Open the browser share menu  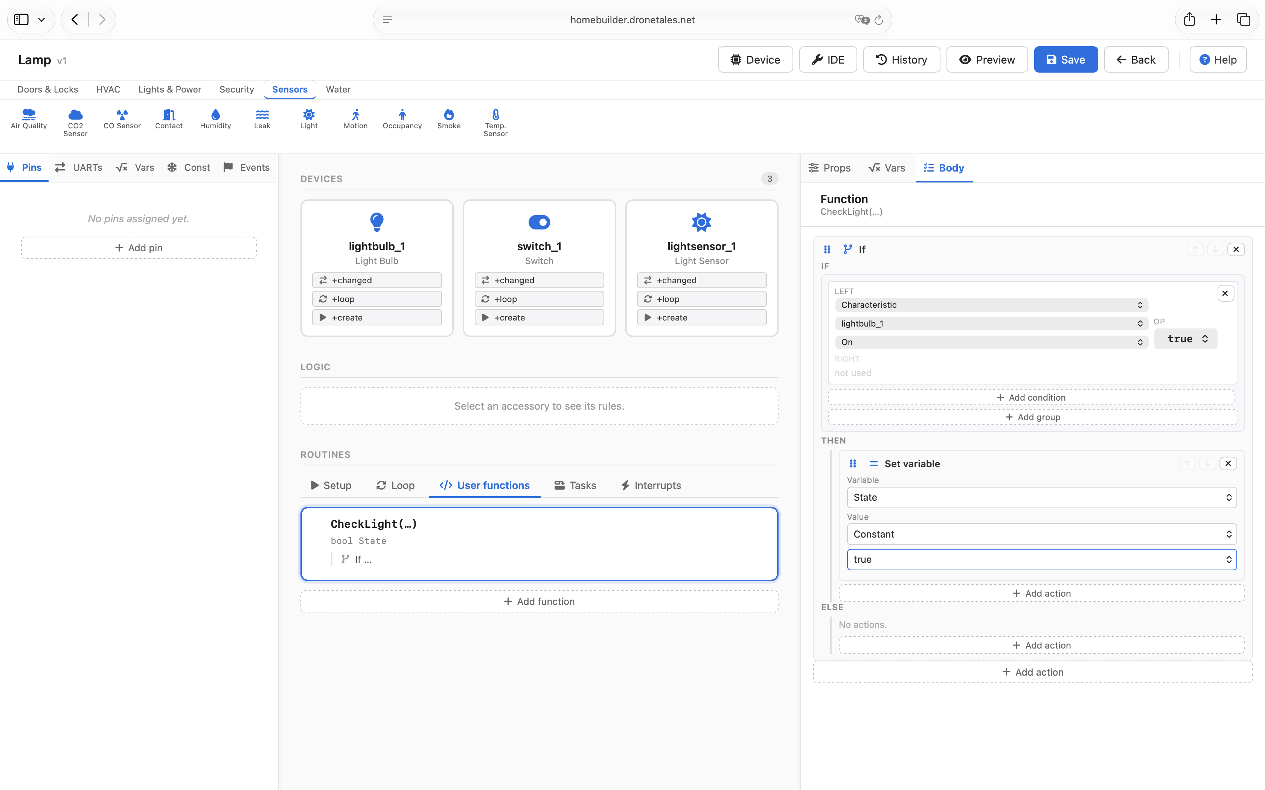point(1190,19)
